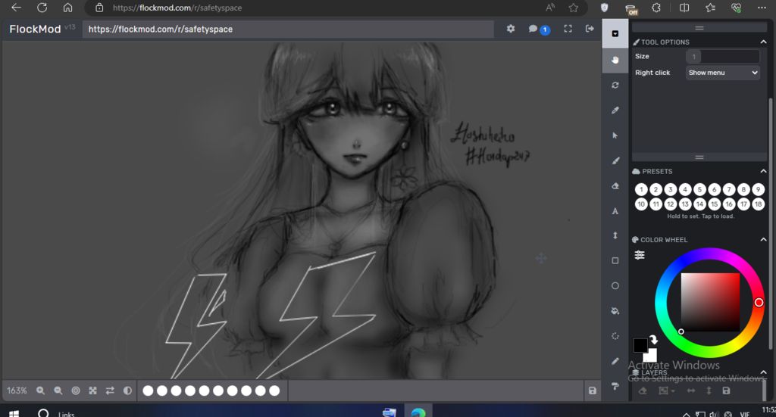Viewport: 776px width, 417px height.
Task: Reset zoom with the target icon
Action: click(75, 391)
